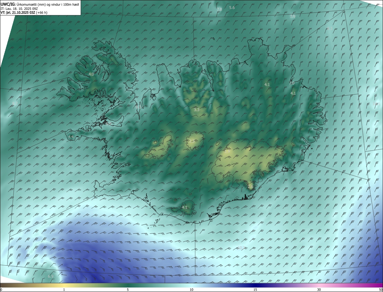Click the 8.3 value label on the map
383x292 pixels.
pos(330,28)
